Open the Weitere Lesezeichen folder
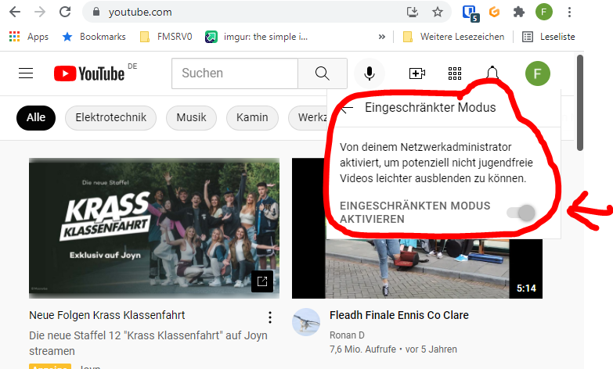 point(453,37)
